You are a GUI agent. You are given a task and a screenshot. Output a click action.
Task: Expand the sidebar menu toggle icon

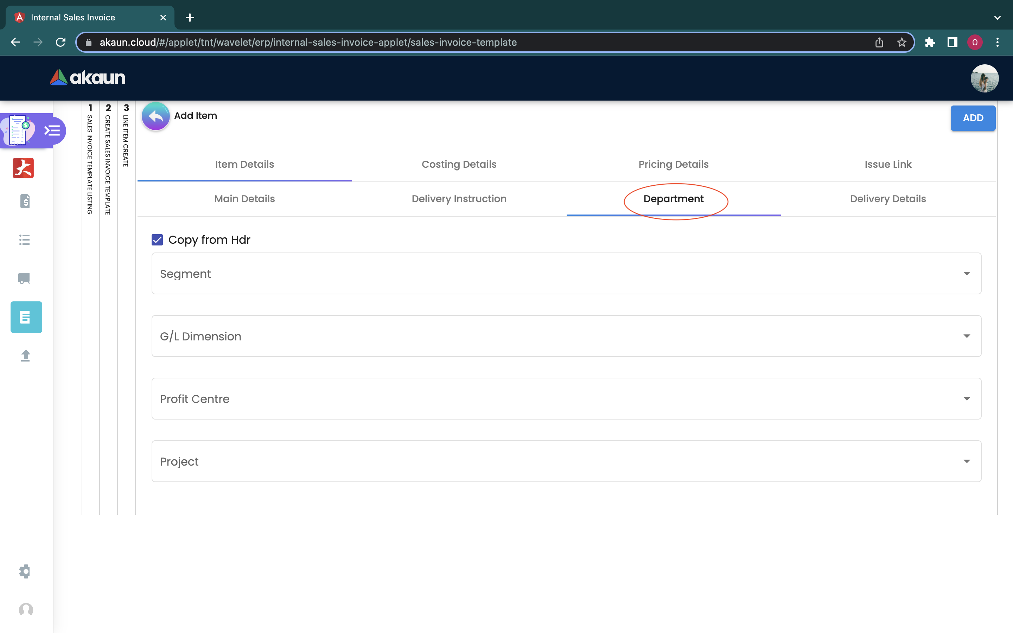click(52, 130)
